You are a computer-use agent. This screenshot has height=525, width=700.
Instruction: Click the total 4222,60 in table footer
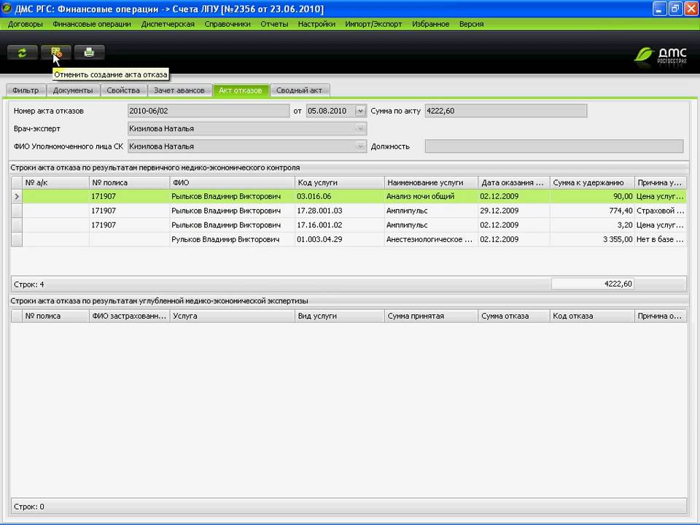pyautogui.click(x=592, y=284)
